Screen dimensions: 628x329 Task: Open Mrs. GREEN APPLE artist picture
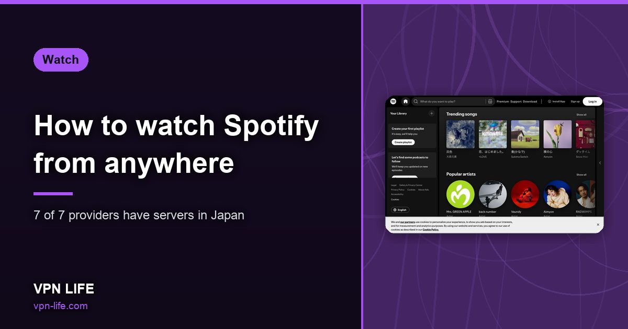(x=461, y=194)
